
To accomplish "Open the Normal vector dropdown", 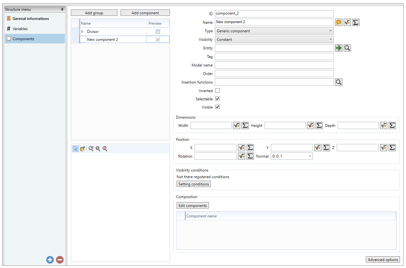I will click(292, 156).
